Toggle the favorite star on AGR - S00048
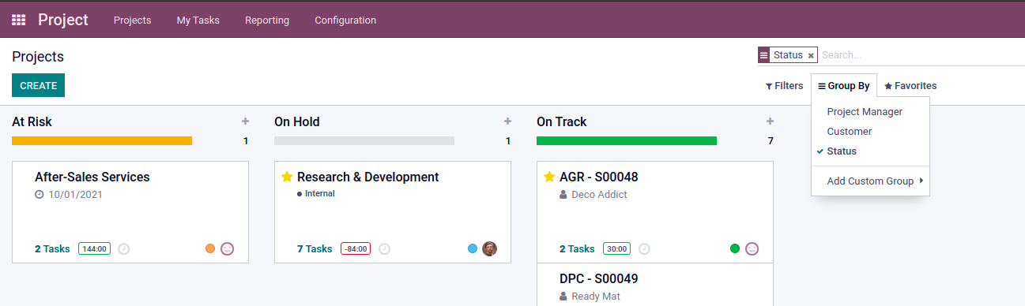Screen dimensions: 1025x306 [549, 177]
